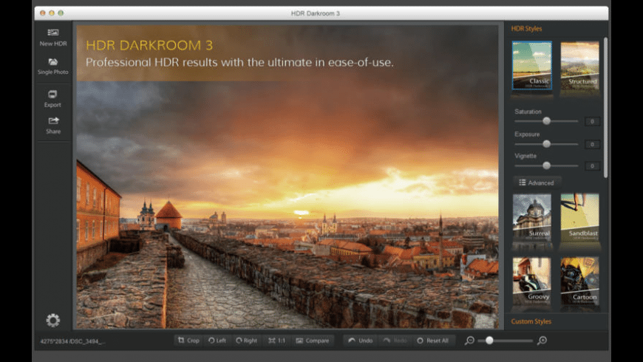Select the Cartoon HDR style
This screenshot has height=362, width=643.
pyautogui.click(x=579, y=281)
